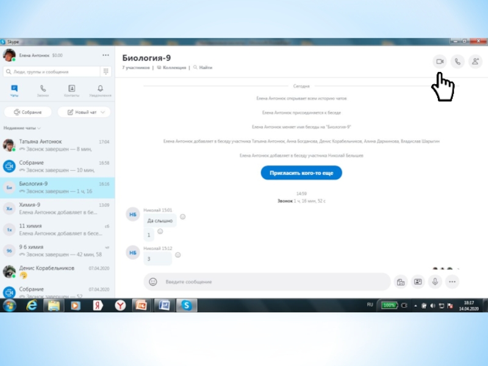Open the 11 химия chat
Screen dimensions: 488x366
(57, 230)
